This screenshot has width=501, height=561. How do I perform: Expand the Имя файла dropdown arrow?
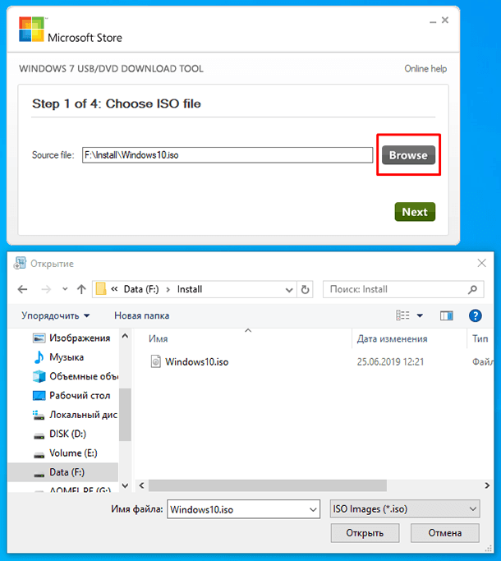[x=313, y=509]
